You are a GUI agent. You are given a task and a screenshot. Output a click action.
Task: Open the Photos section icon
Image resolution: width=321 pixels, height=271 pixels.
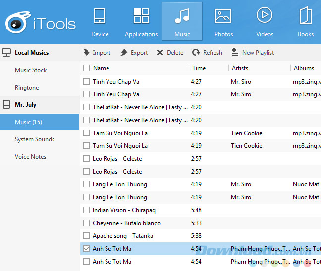pyautogui.click(x=223, y=16)
